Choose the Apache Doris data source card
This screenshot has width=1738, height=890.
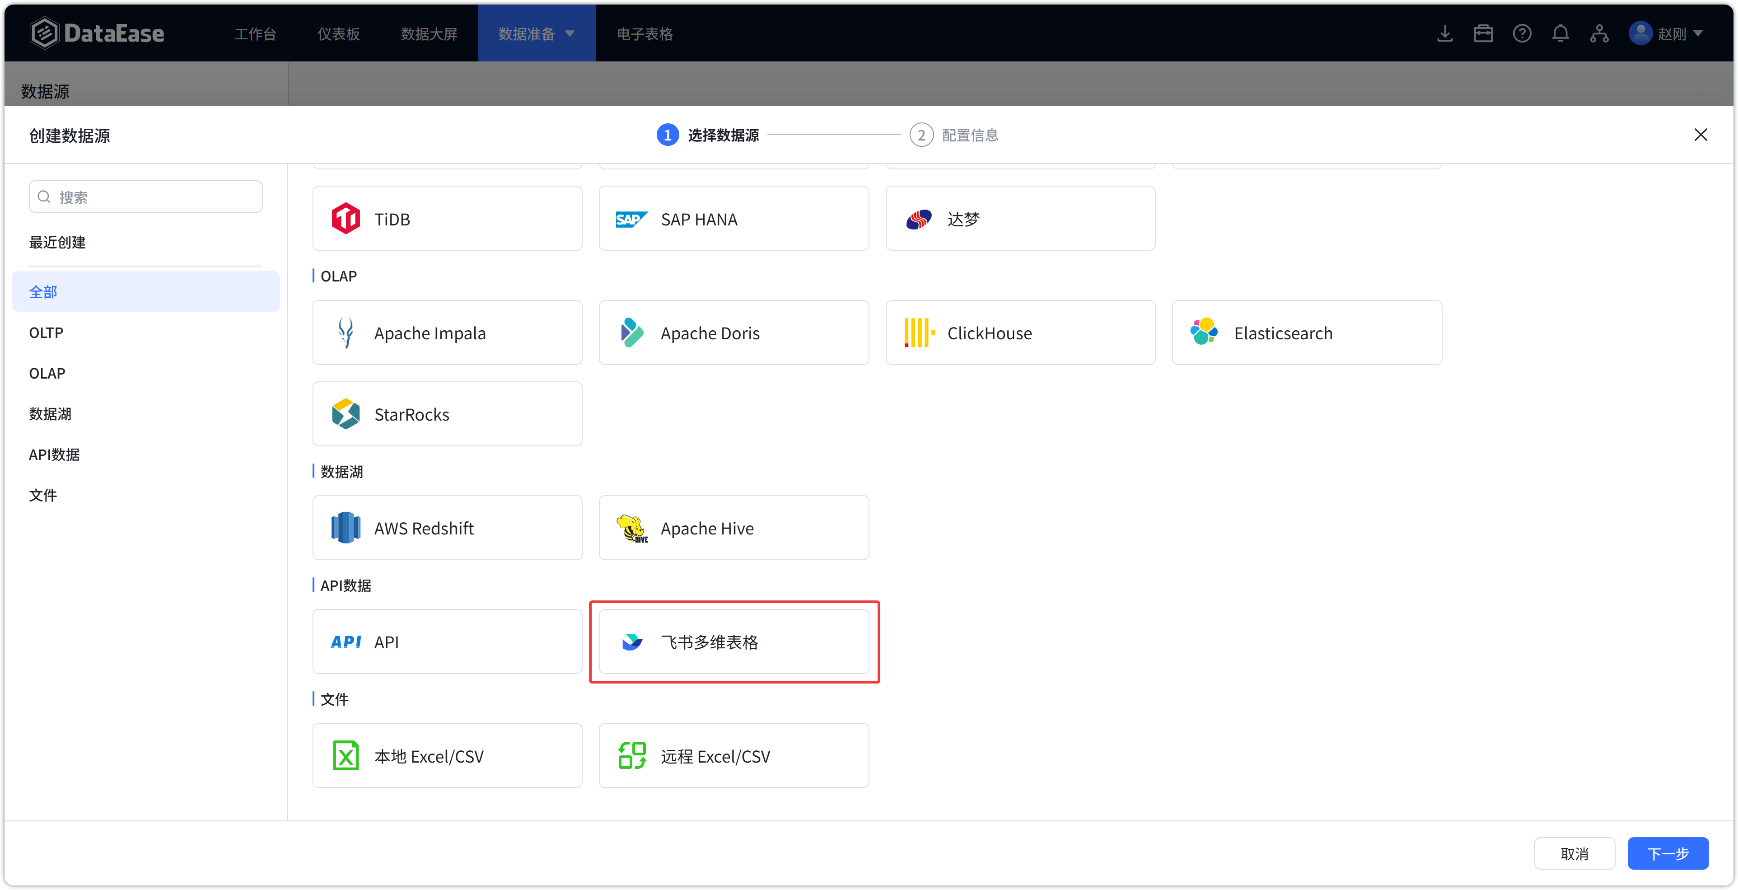[x=734, y=333]
